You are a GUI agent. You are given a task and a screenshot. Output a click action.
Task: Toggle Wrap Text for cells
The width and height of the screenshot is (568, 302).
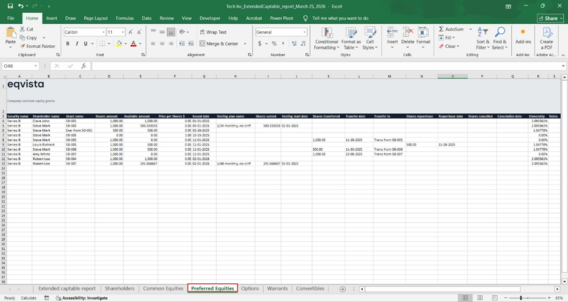click(213, 32)
